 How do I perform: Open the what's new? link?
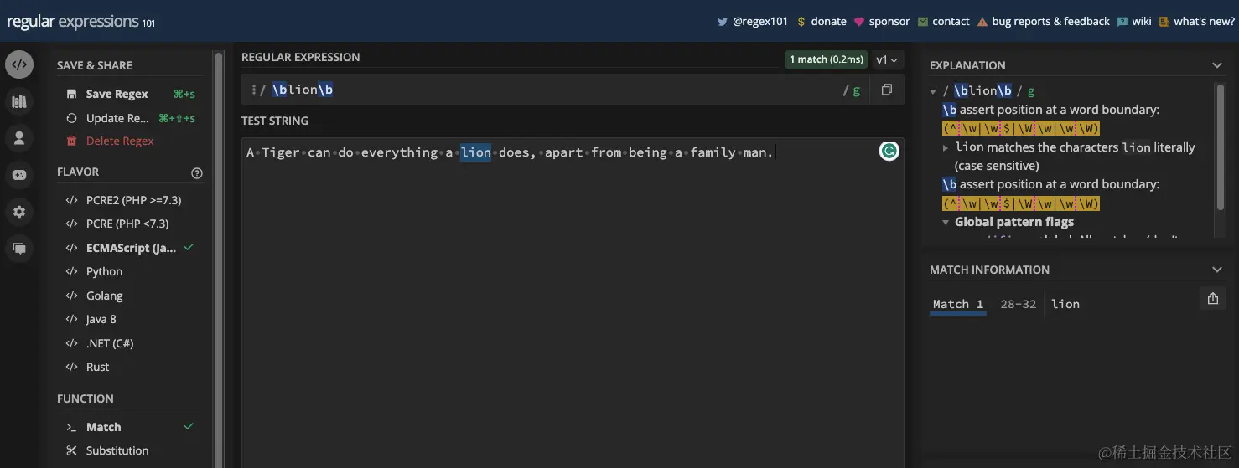(1204, 22)
